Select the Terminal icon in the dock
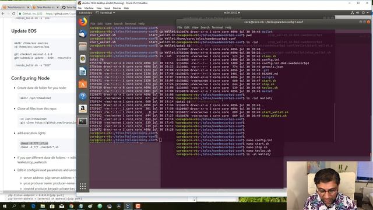The height and width of the screenshot is (210, 373). [x=83, y=121]
